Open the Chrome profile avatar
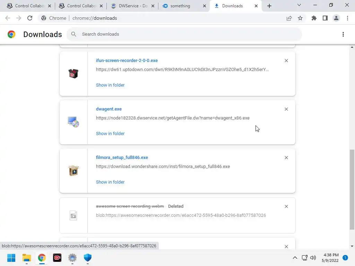 click(x=336, y=18)
